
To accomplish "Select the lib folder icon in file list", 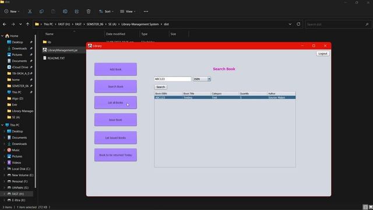I will click(x=45, y=42).
